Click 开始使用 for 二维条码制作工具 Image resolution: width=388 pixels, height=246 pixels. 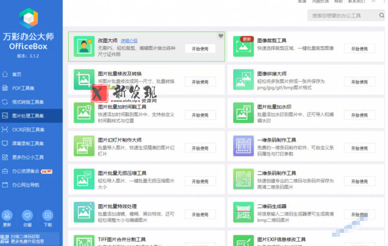[x=359, y=181]
